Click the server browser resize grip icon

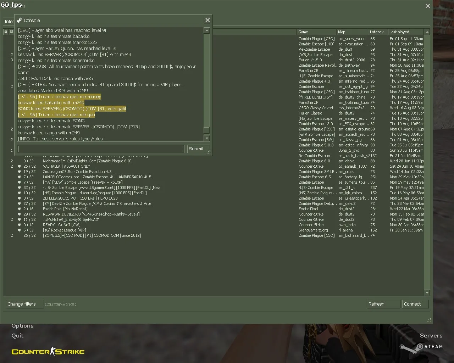[429, 320]
